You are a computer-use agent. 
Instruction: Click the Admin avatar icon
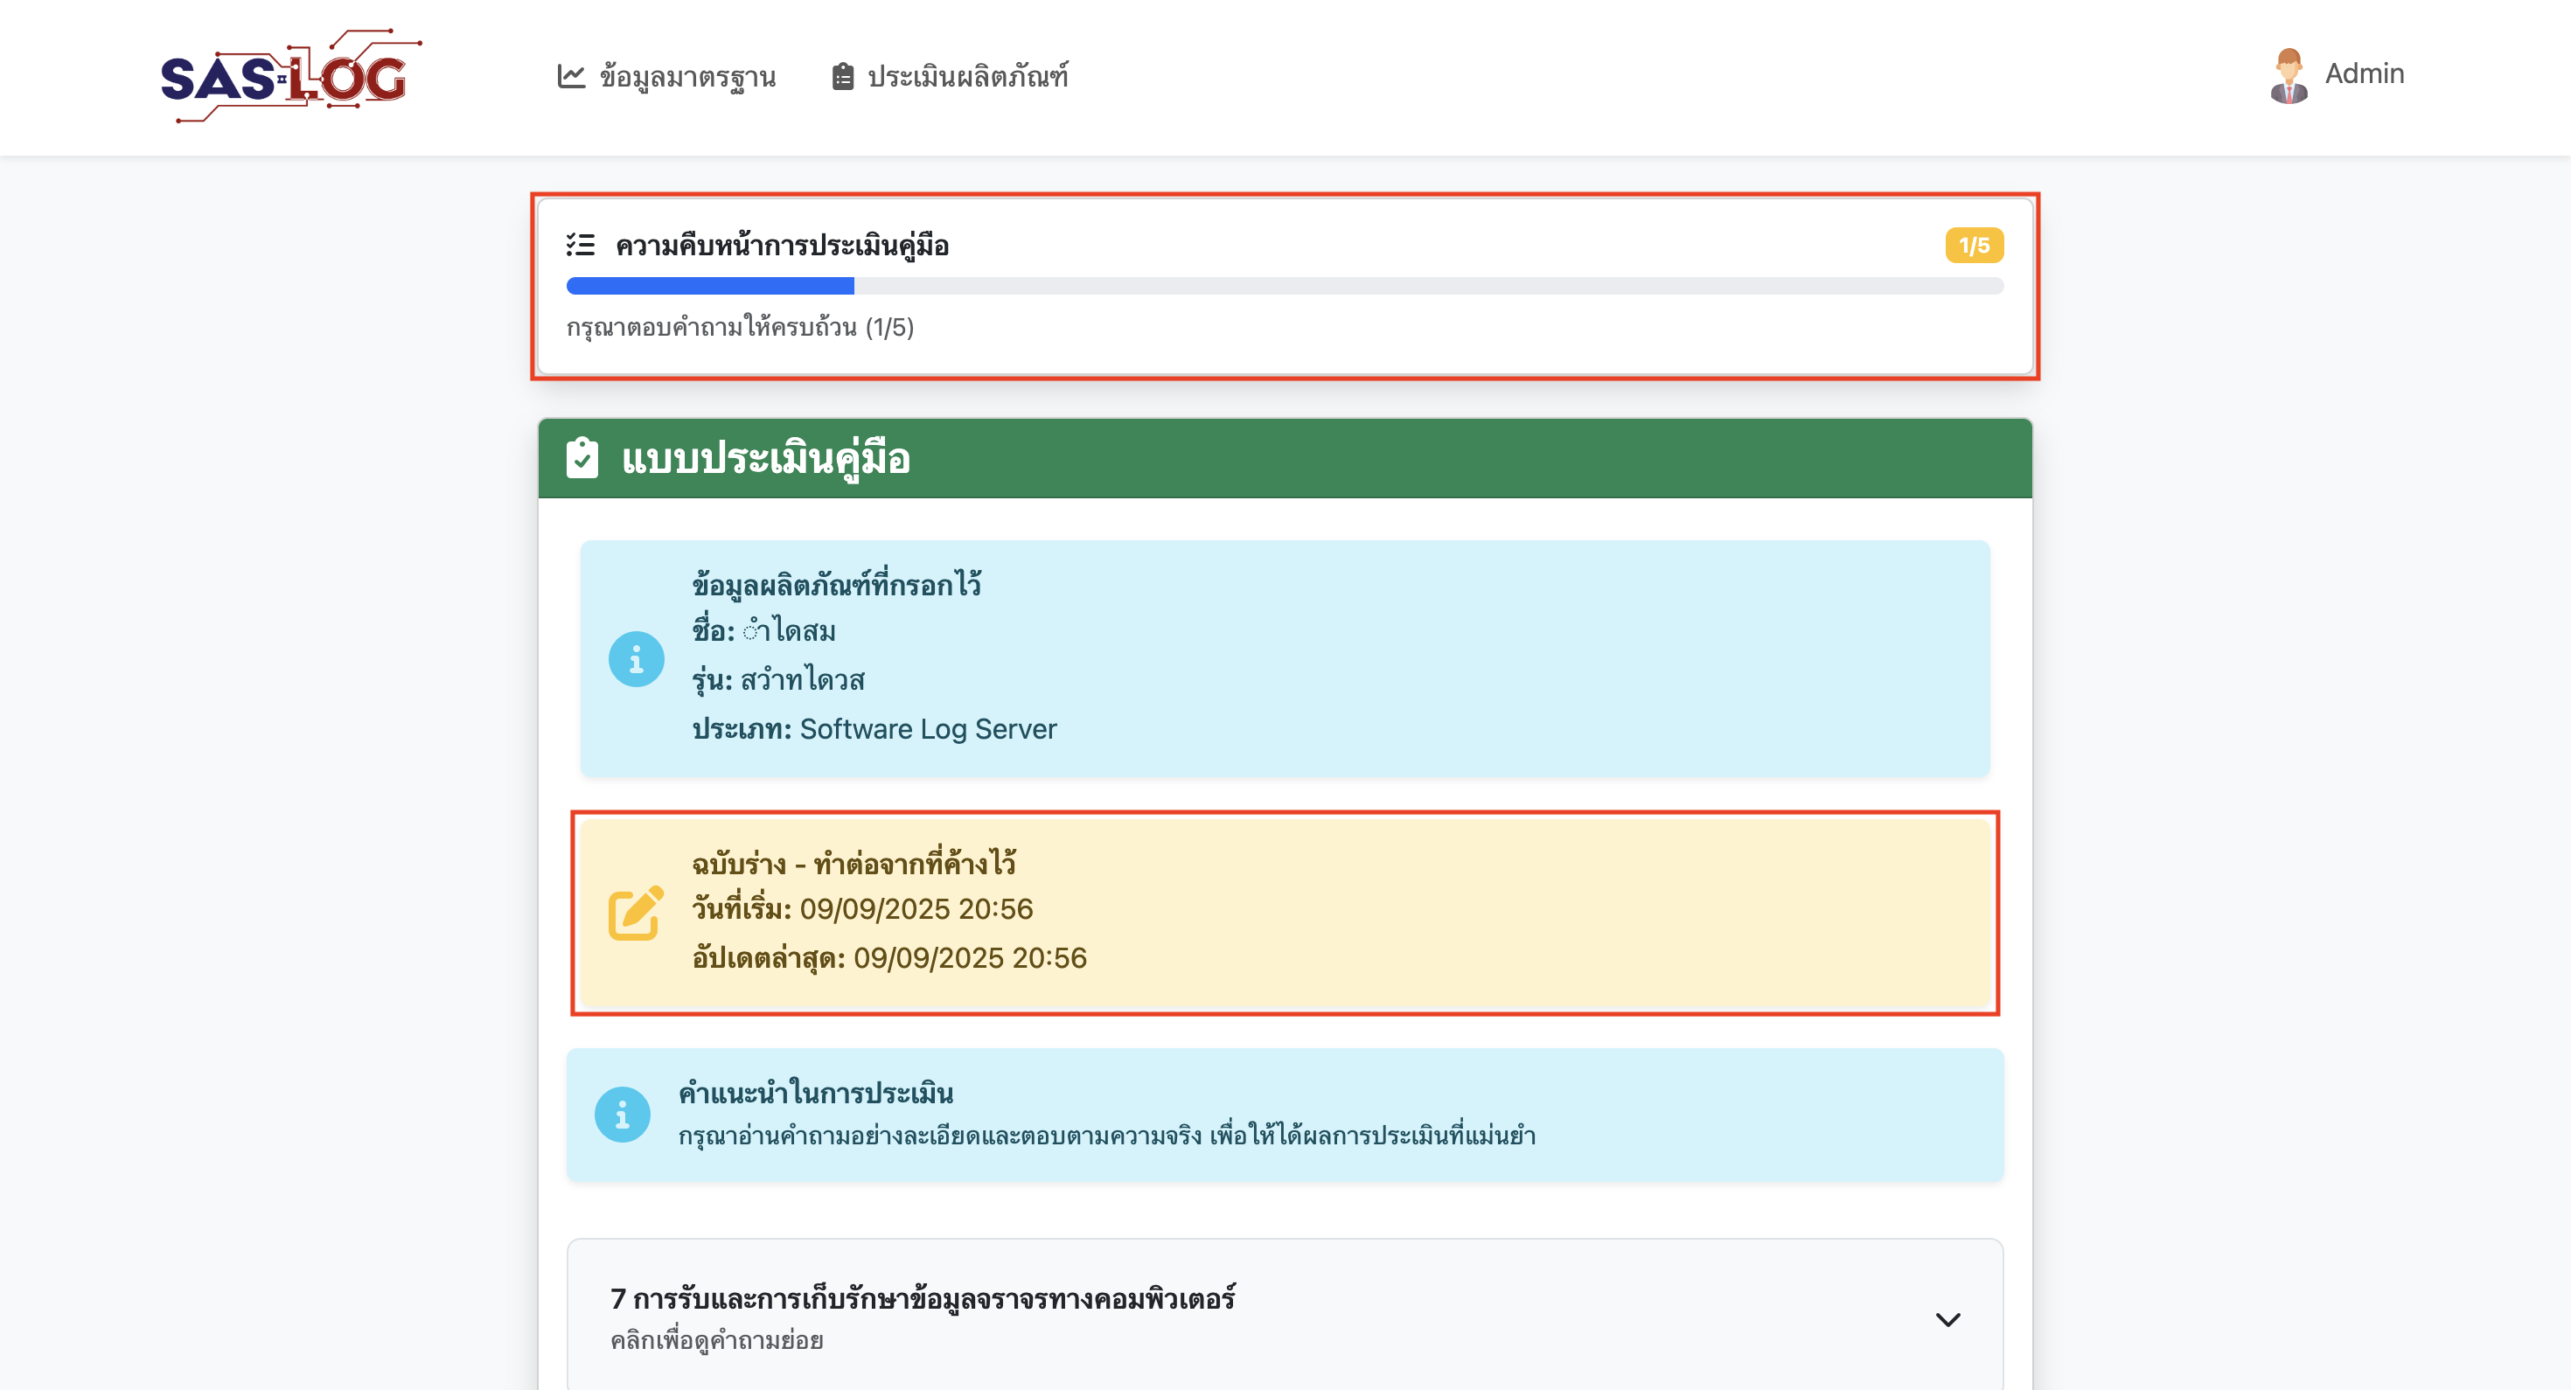point(2289,76)
